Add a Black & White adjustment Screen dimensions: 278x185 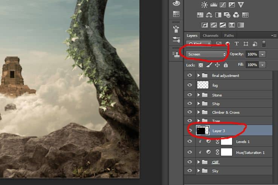point(218,15)
